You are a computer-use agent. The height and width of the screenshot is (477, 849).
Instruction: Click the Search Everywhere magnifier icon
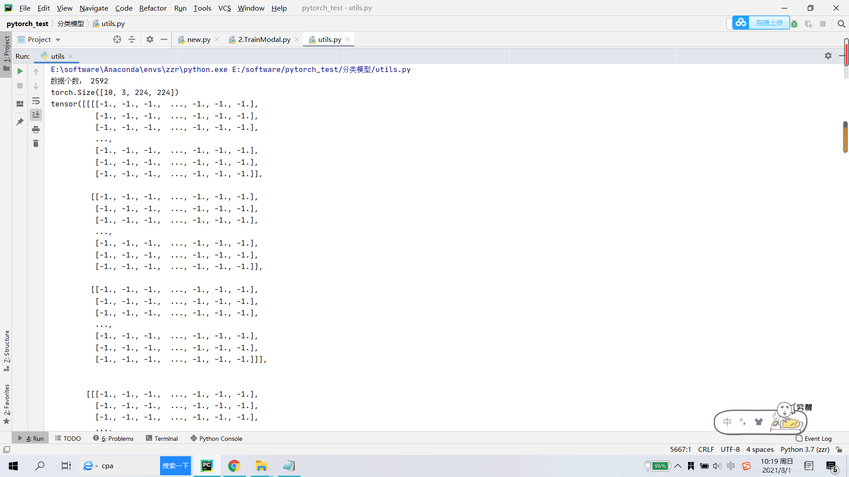841,24
